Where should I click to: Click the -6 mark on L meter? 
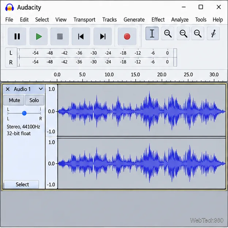point(153,53)
